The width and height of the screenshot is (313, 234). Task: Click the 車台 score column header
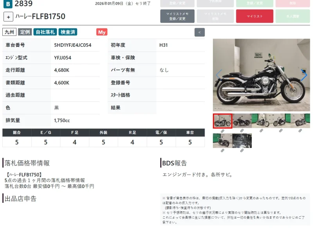pos(190,133)
